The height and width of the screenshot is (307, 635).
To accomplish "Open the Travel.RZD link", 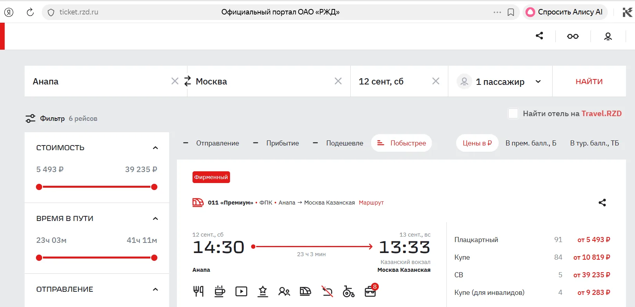I will click(601, 113).
